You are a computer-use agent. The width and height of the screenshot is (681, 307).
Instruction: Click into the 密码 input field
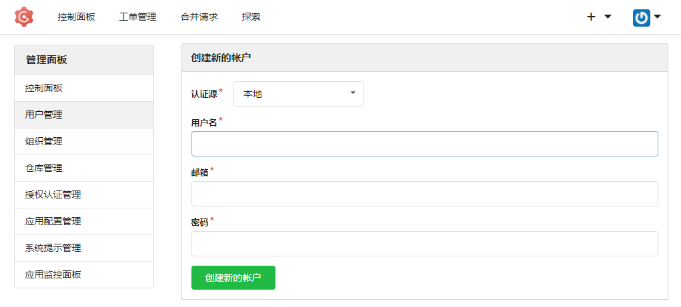424,244
